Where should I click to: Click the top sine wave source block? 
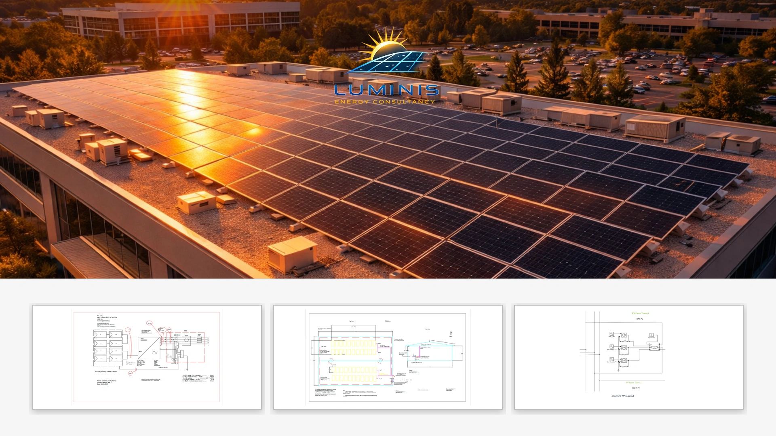[x=612, y=334]
